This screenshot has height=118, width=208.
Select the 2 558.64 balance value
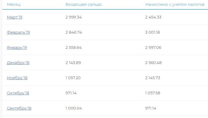(x=74, y=48)
